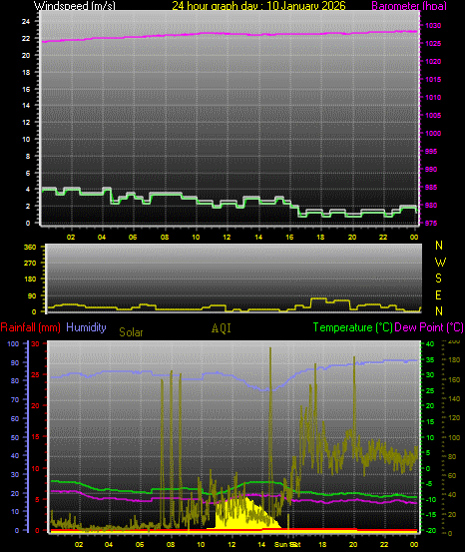Click hour label 12 under the windspeed graph

click(x=227, y=238)
